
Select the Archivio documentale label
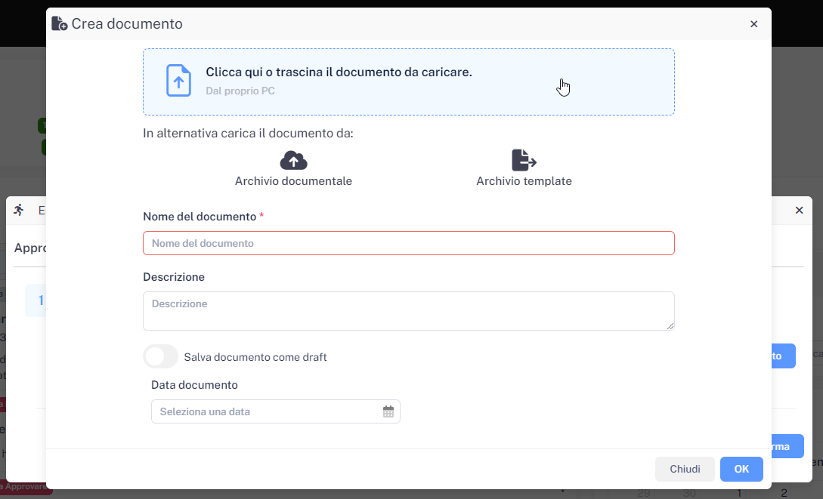coord(293,181)
